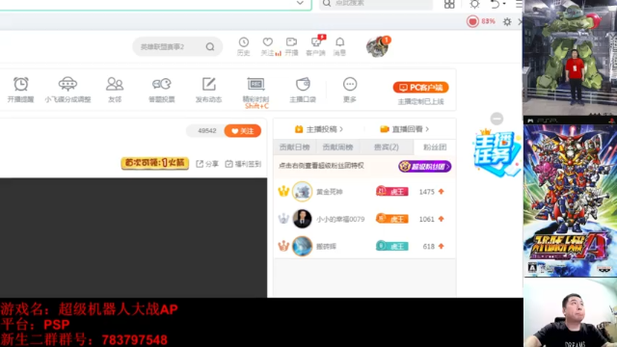Open 历史 watch history clock icon

tap(244, 42)
